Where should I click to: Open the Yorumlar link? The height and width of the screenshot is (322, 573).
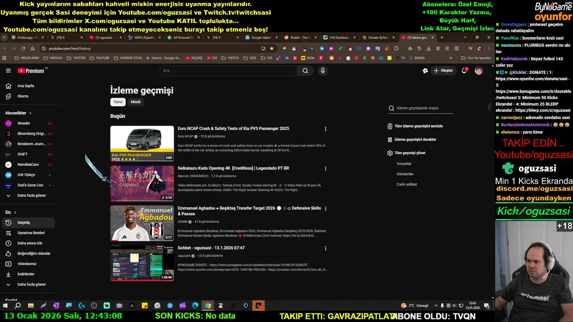pos(404,164)
